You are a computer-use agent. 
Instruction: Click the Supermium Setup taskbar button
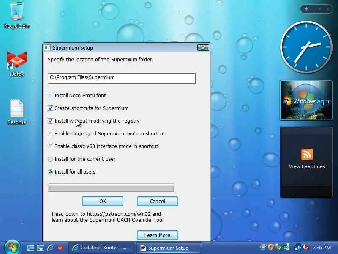point(169,248)
